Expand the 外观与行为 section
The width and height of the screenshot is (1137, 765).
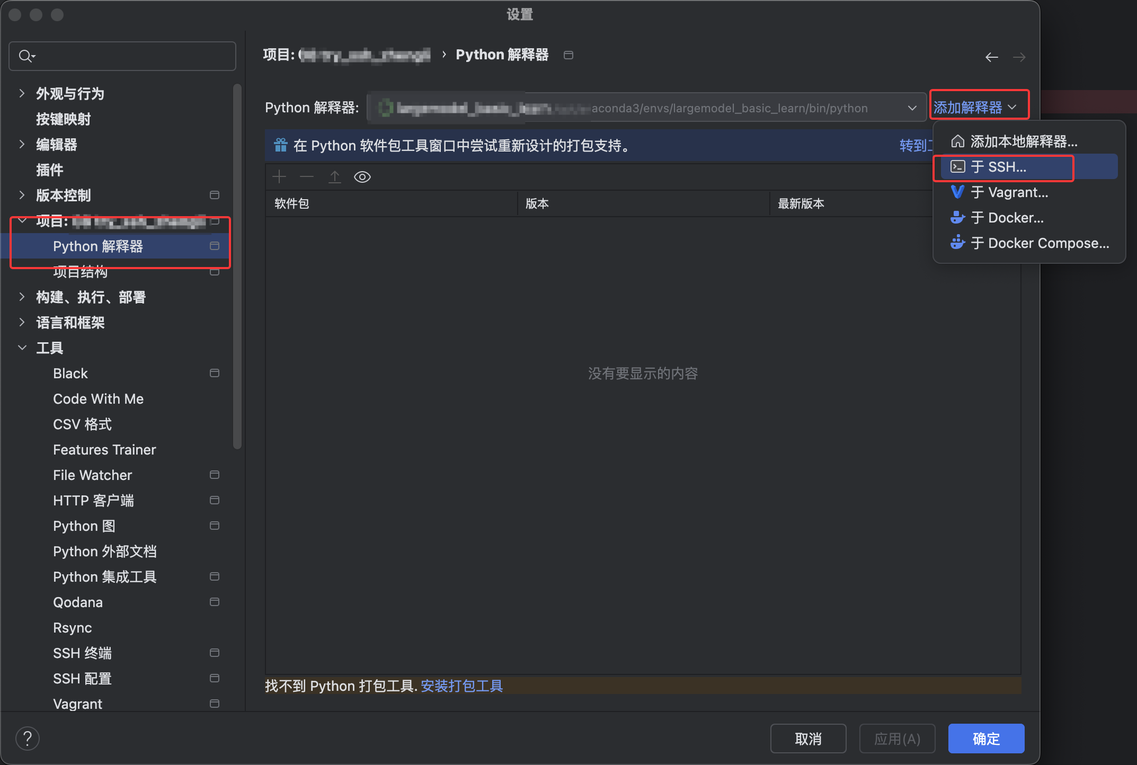[x=22, y=93]
